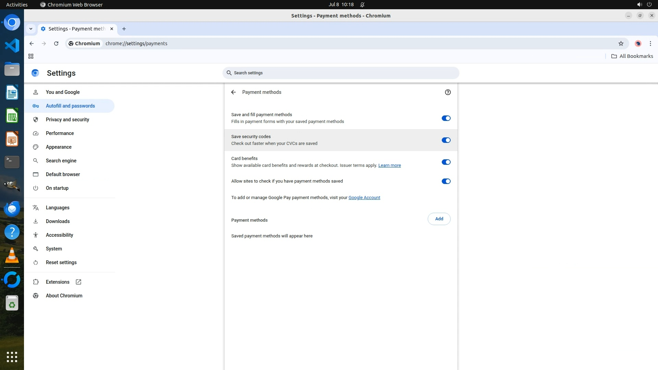
Task: Open the apps grid icon in the bookmarks bar
Action: click(x=31, y=56)
